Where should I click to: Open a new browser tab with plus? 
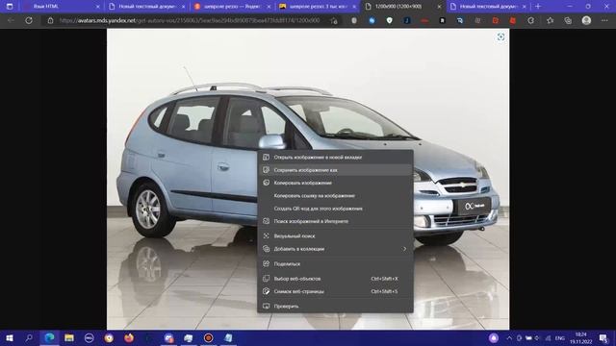(538, 7)
